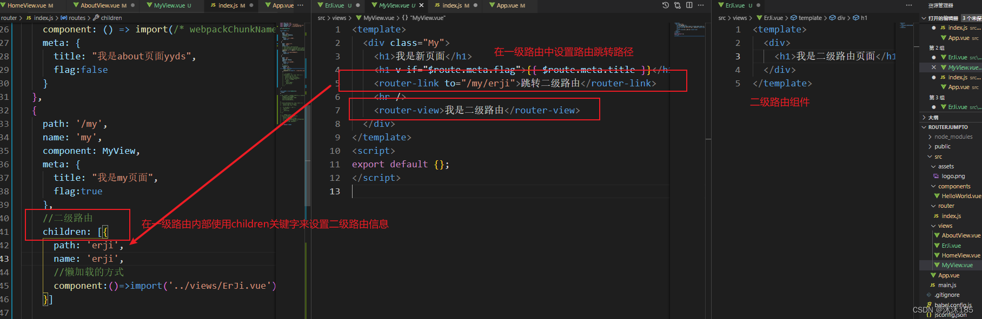The height and width of the screenshot is (319, 982).
Task: Click 'flag:true' text in index.js editor
Action: pos(78,191)
